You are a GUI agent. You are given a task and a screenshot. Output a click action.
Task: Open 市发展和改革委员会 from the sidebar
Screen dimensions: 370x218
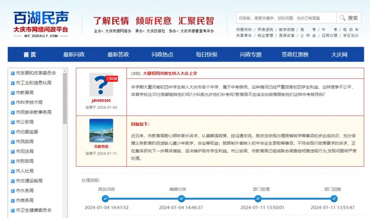(x=36, y=73)
